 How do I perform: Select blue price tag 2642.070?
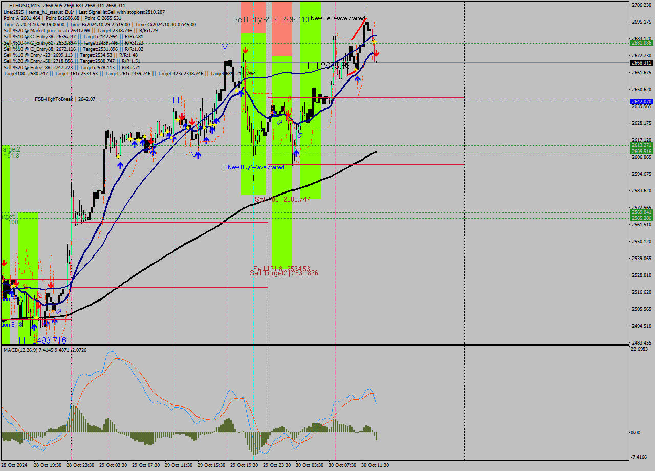tap(641, 102)
